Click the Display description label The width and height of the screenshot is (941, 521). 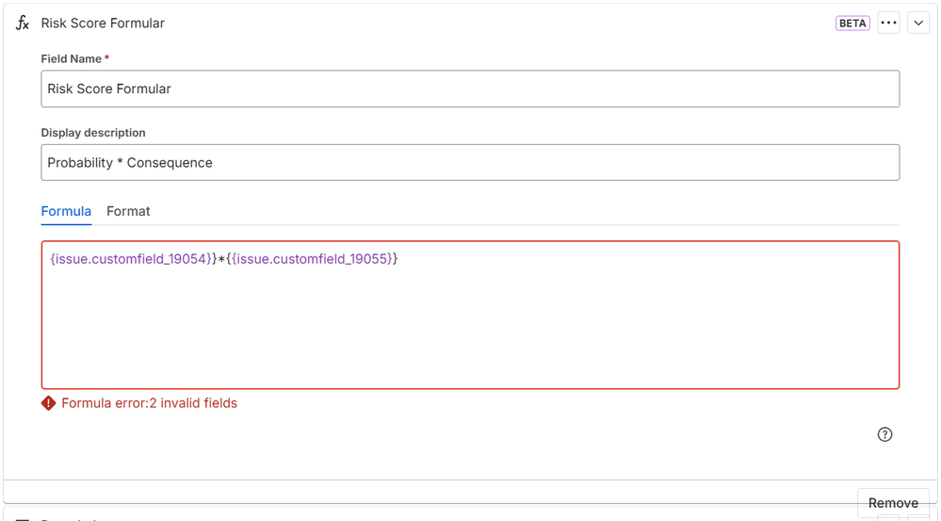tap(93, 133)
